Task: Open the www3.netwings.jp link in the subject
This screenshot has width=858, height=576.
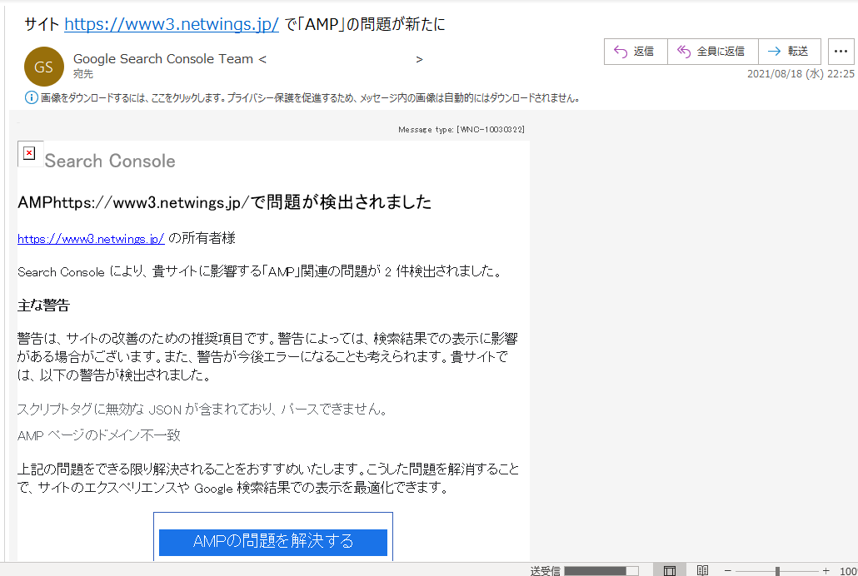Action: click(171, 24)
